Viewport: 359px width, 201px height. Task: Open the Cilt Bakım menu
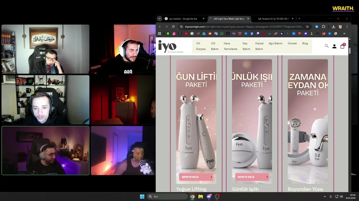[x=215, y=46]
